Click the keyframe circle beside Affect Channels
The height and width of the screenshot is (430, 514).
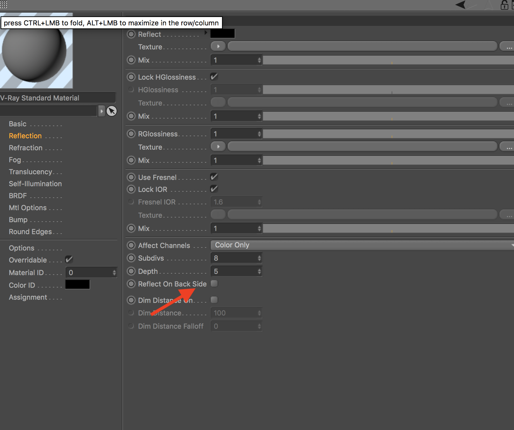131,245
